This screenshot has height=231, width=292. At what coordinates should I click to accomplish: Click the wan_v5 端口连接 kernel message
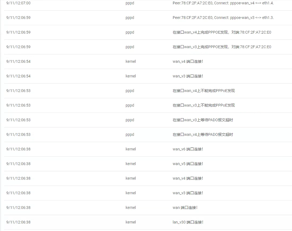(x=188, y=164)
